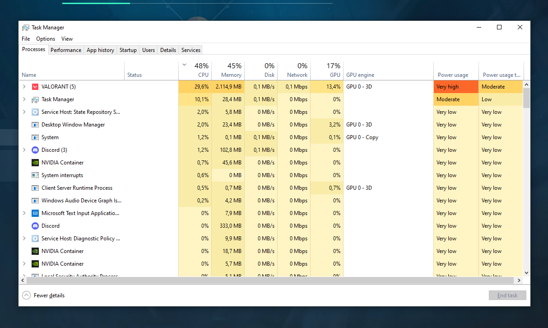This screenshot has height=328, width=548.
Task: Click the sort arrow above CPU column
Action: click(x=184, y=65)
